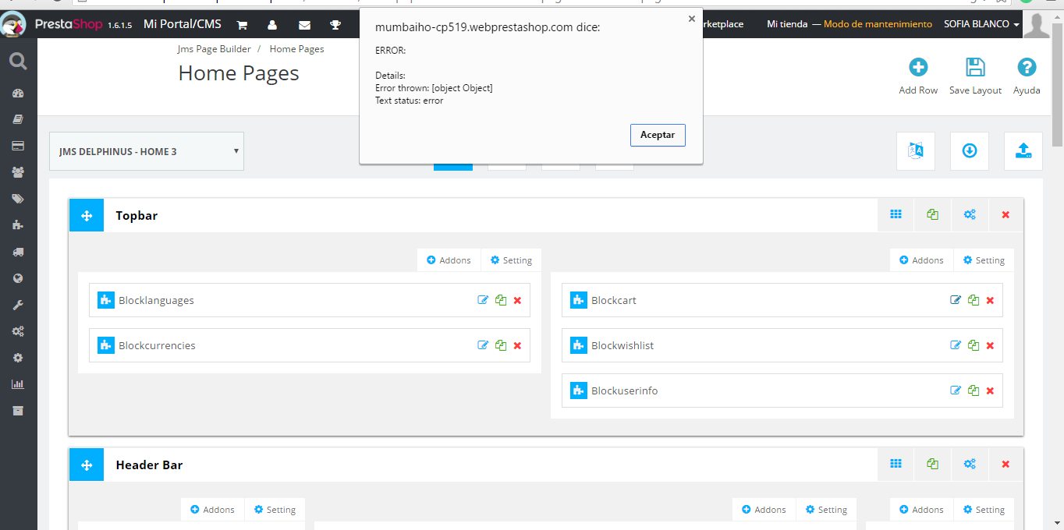Click the language translation icon button

coord(916,151)
